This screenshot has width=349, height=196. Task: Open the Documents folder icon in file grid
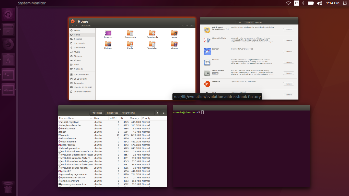pos(130,33)
